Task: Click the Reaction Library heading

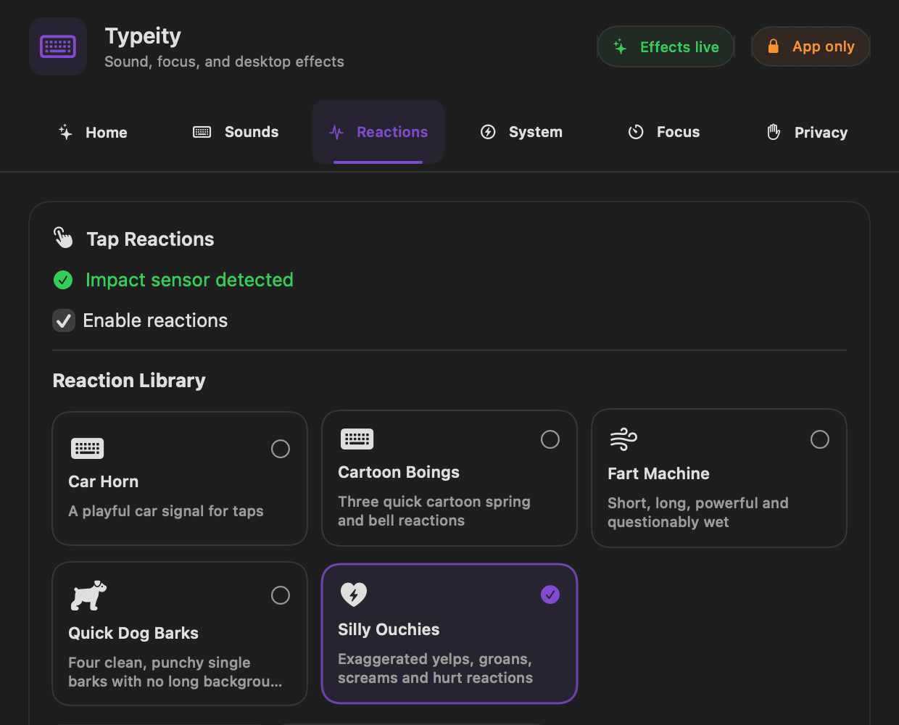Action: click(129, 381)
